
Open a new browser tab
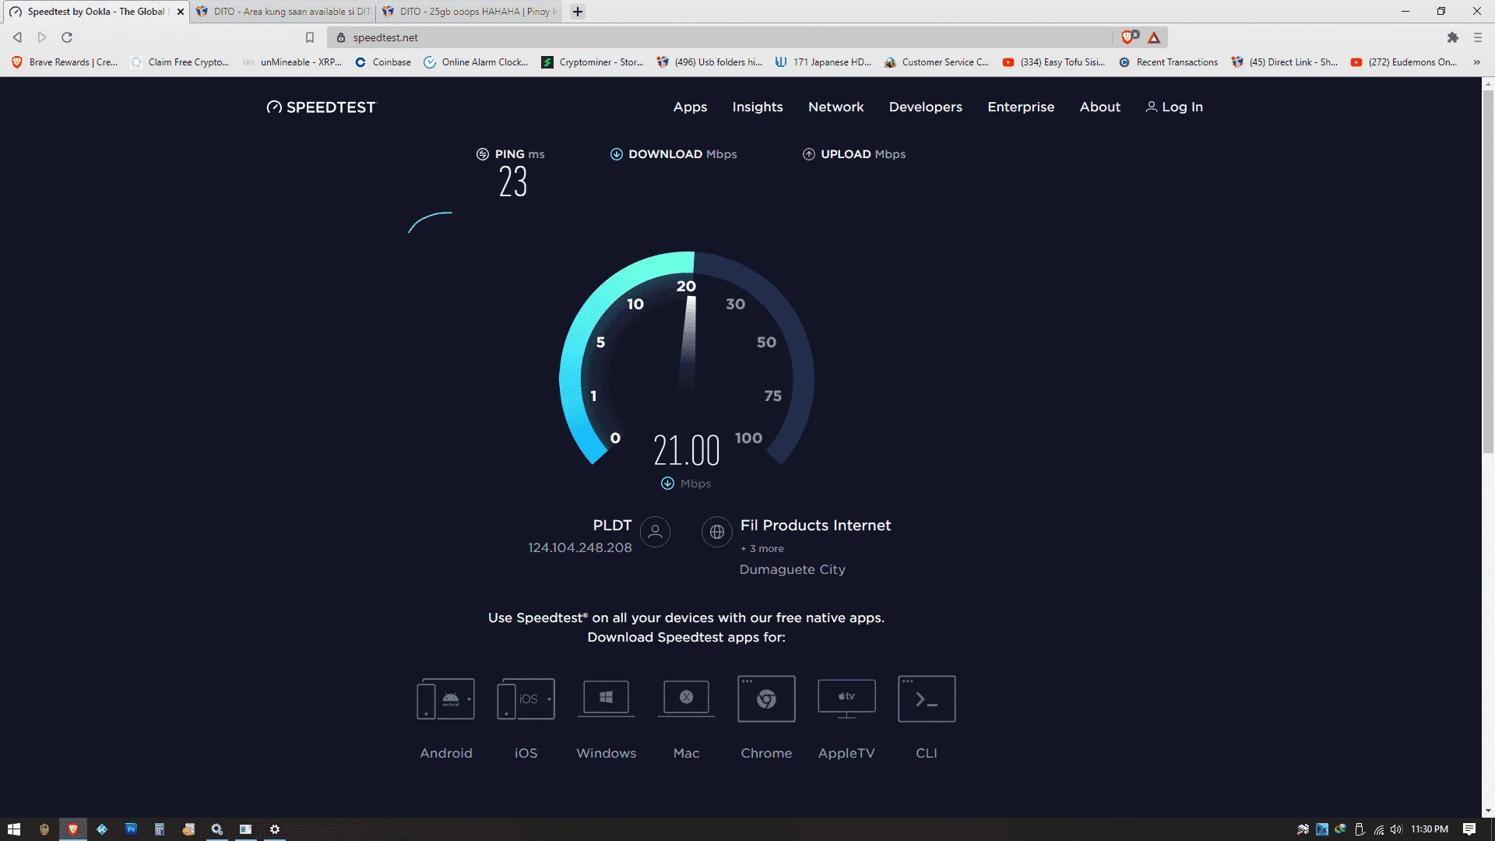(x=578, y=12)
